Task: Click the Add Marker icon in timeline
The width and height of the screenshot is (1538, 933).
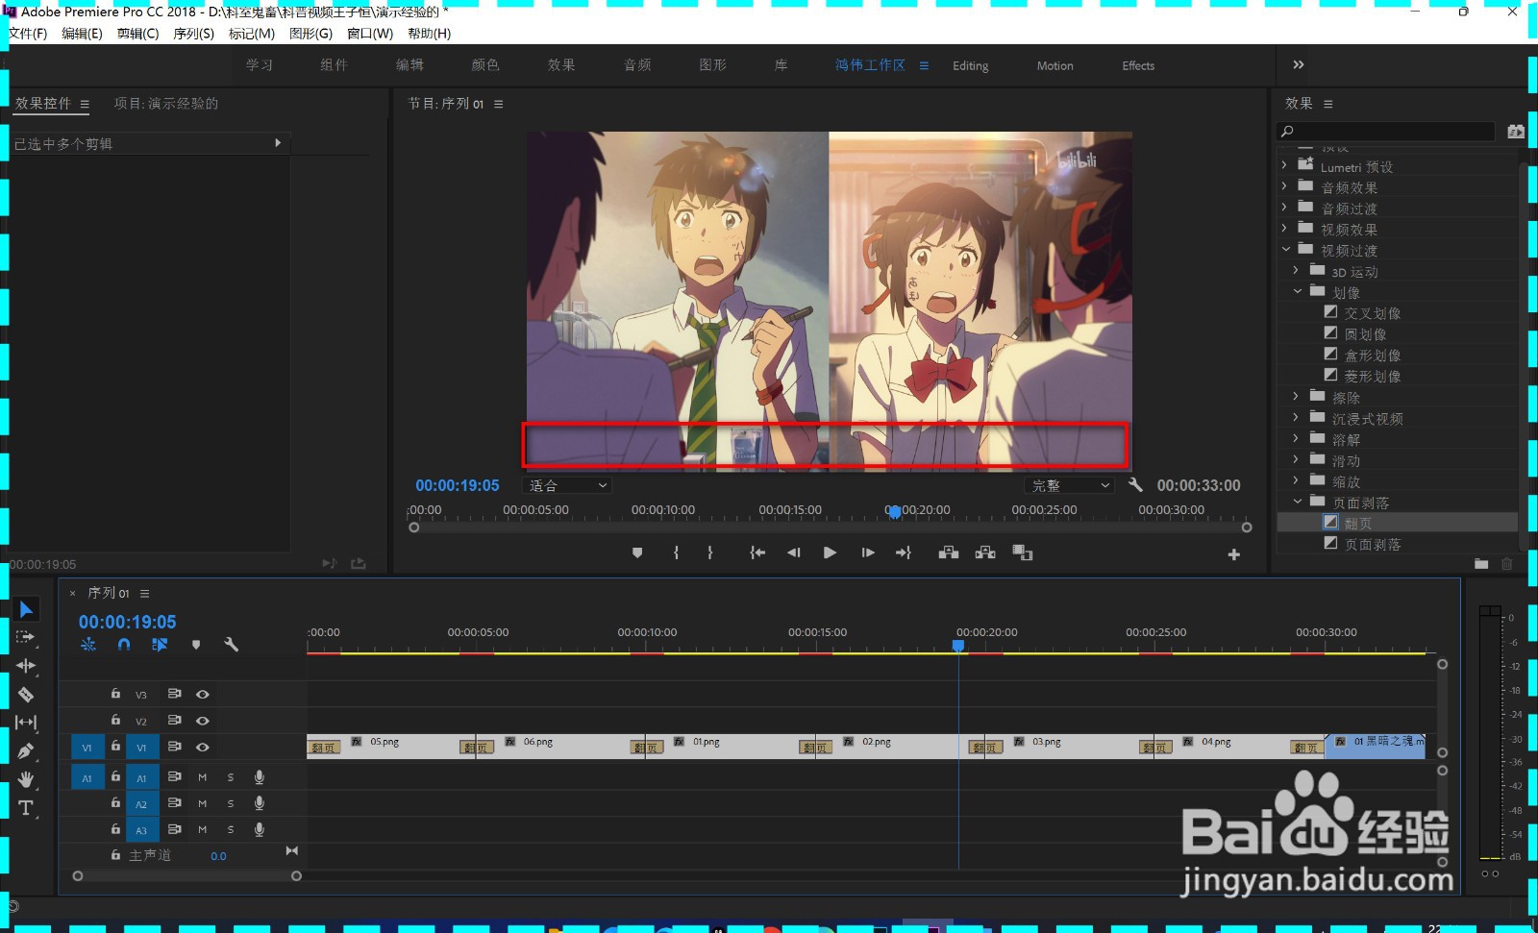Action: [x=196, y=645]
